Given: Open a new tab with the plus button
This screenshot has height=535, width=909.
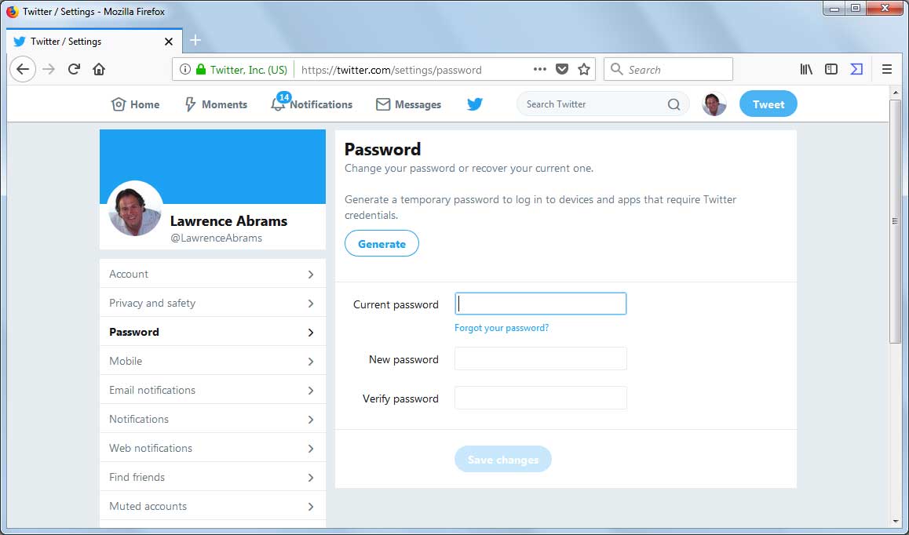Looking at the screenshot, I should pyautogui.click(x=195, y=39).
